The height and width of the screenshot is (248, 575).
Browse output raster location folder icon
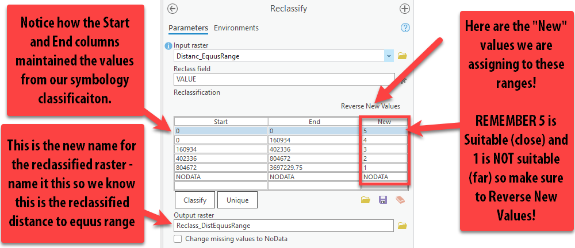click(402, 226)
